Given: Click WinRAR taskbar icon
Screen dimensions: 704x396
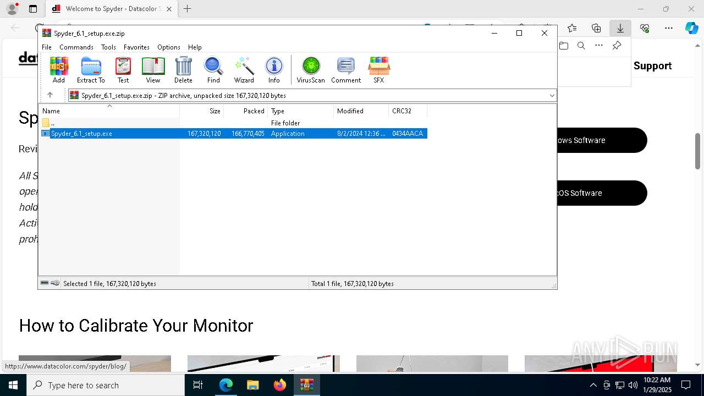Looking at the screenshot, I should tap(307, 385).
